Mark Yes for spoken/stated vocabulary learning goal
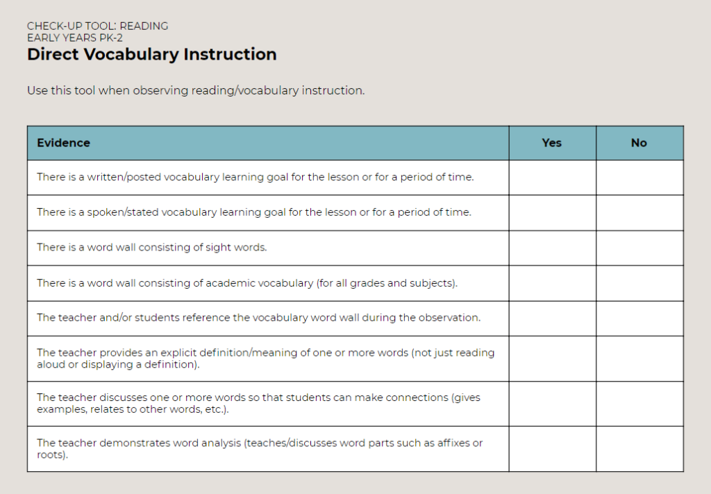711x494 pixels. 552,213
